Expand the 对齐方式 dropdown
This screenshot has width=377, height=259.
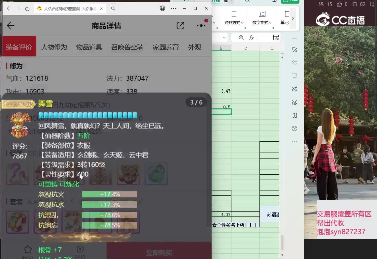pyautogui.click(x=234, y=17)
